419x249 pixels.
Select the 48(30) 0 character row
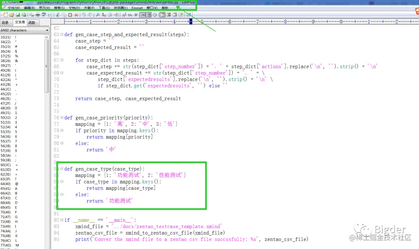[23, 108]
